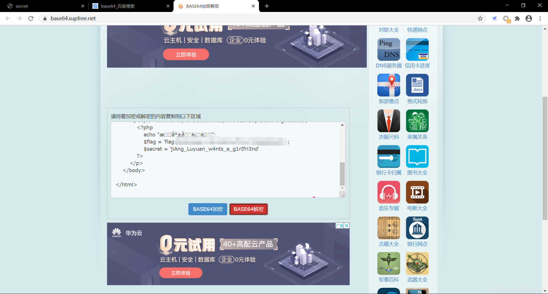Click the text area scrollbar up arrow
The width and height of the screenshot is (548, 294).
(342, 125)
